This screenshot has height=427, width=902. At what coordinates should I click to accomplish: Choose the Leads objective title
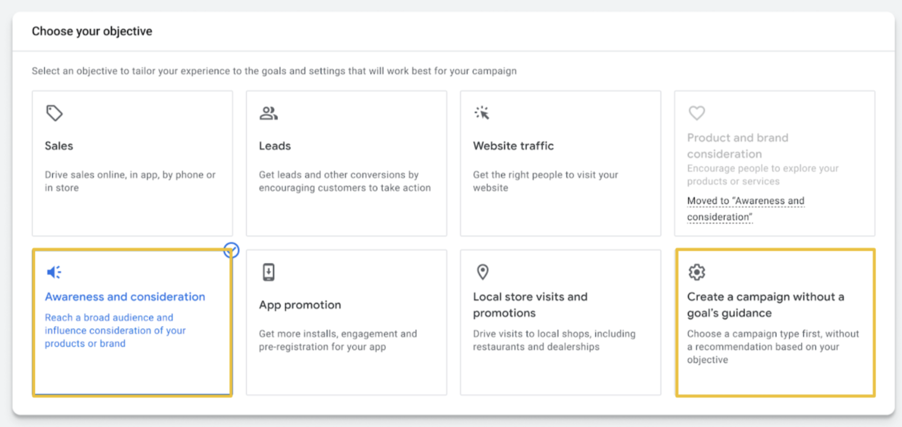(275, 146)
